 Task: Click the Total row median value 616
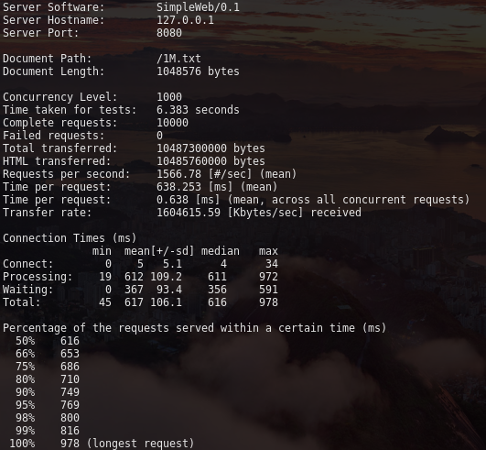[x=217, y=302]
